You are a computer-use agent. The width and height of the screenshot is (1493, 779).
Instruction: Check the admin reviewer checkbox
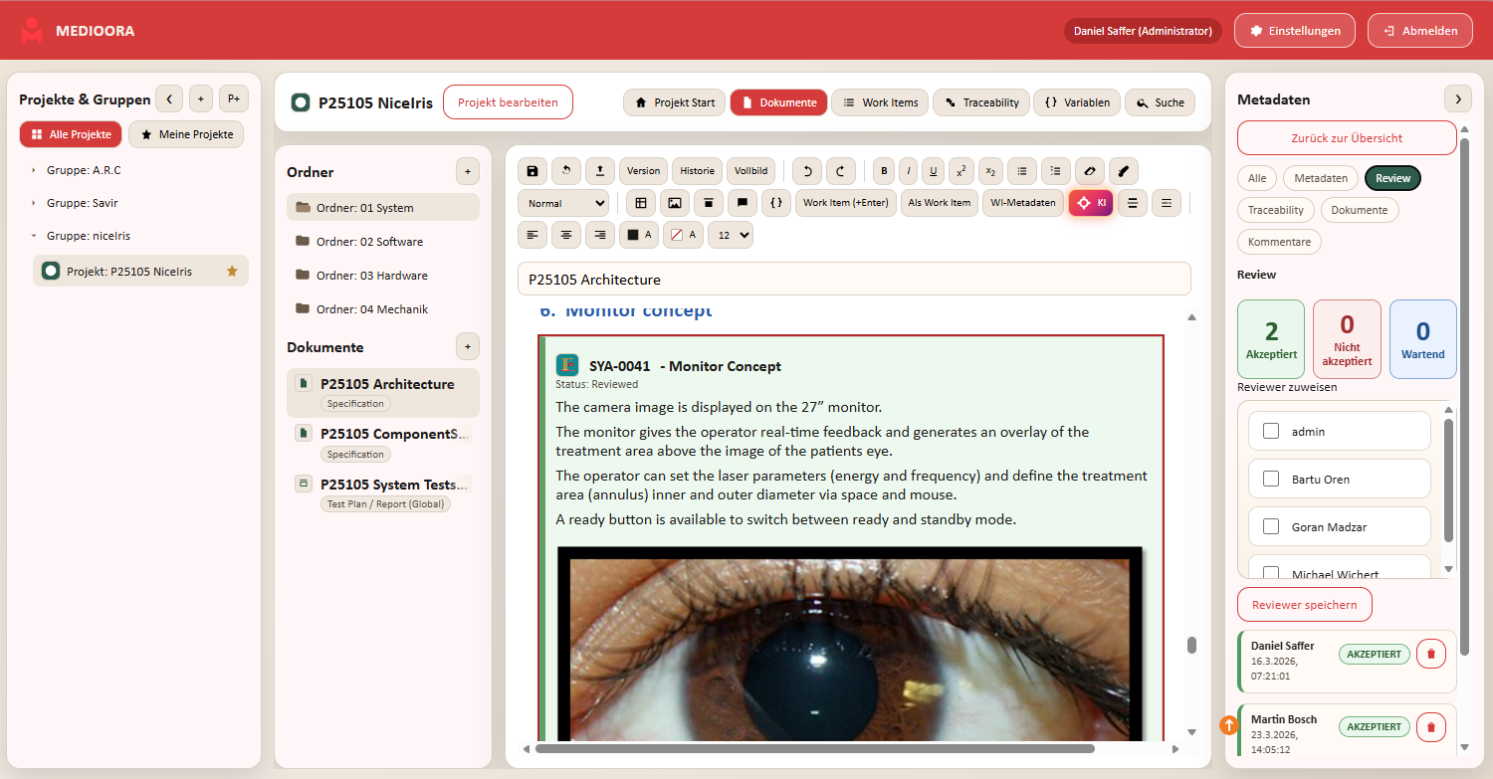click(1271, 432)
